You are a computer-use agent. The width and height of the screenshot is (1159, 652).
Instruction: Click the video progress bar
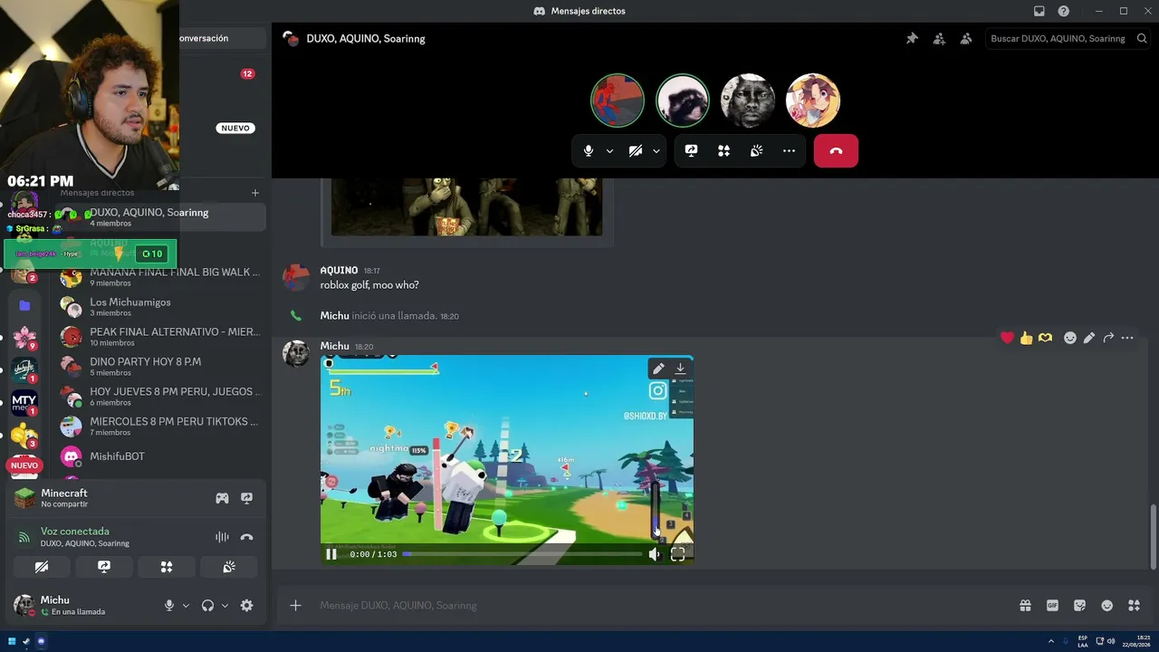(x=522, y=554)
